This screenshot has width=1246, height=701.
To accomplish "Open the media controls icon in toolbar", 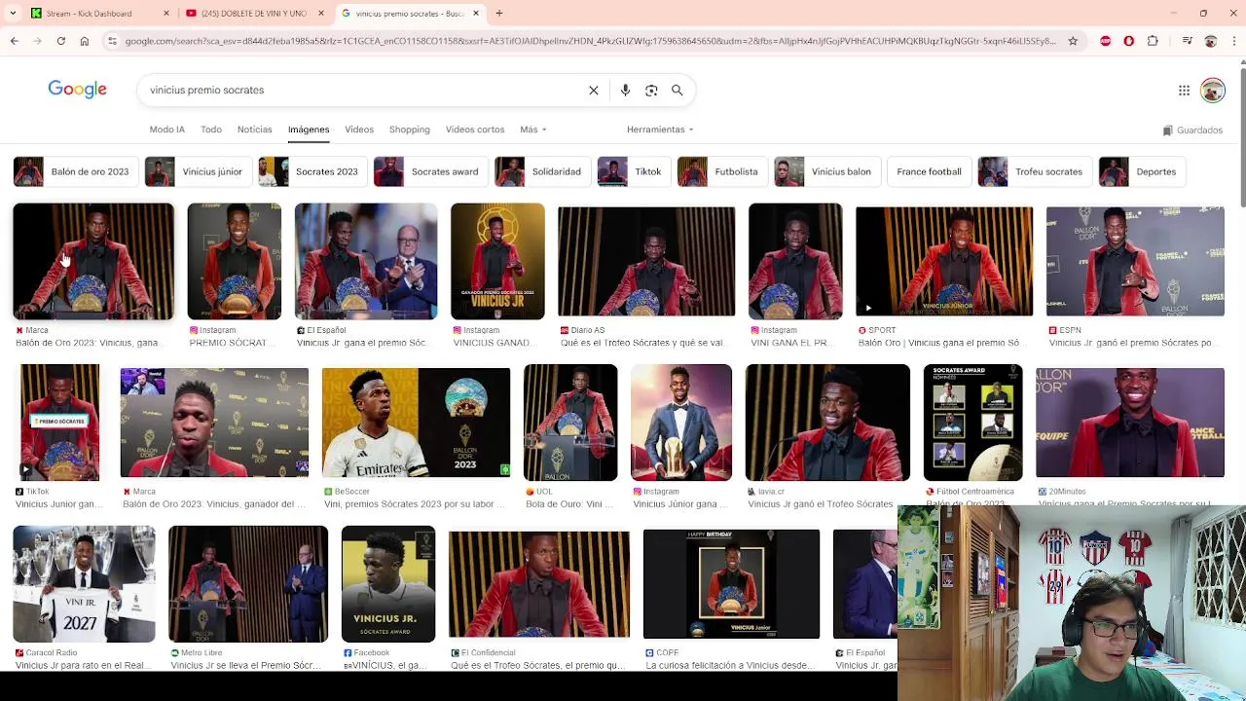I will click(x=1187, y=41).
